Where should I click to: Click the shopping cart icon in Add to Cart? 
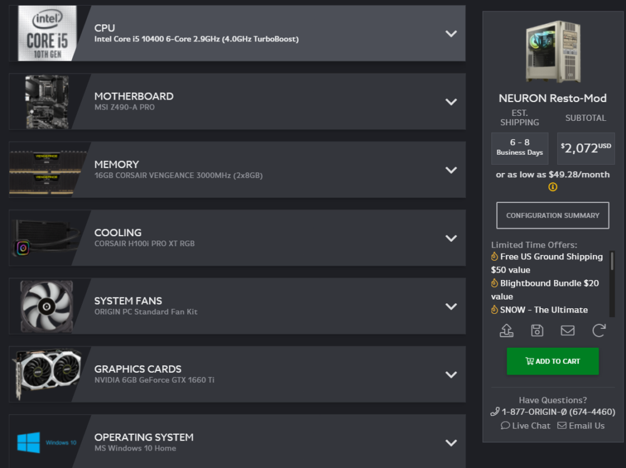point(530,361)
